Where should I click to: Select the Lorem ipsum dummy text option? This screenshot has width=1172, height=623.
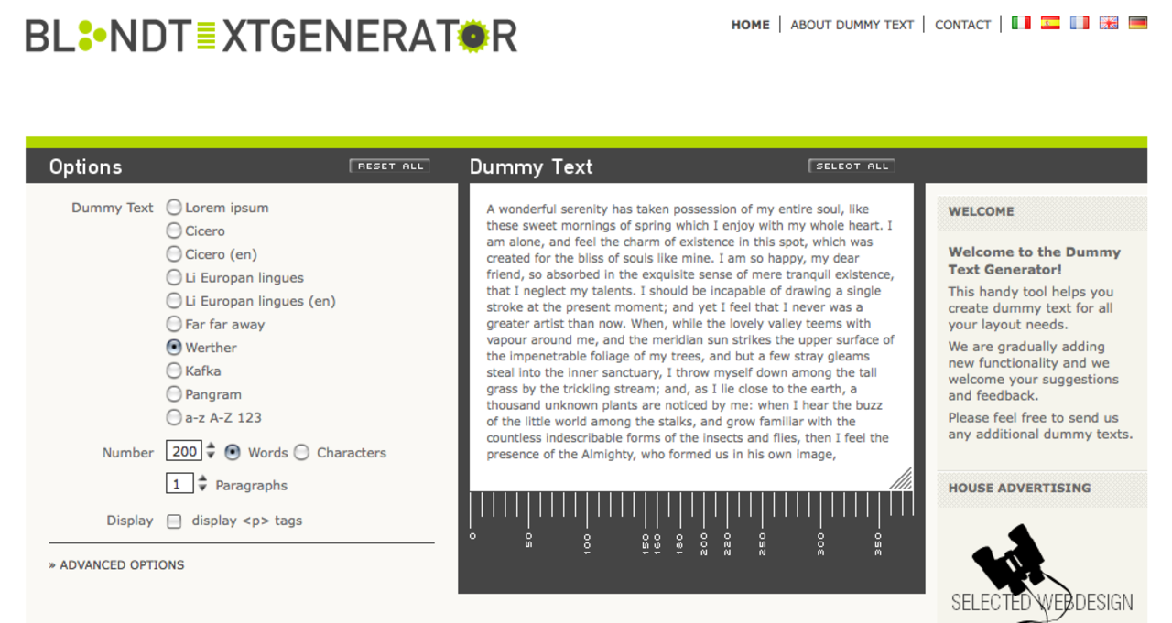173,208
